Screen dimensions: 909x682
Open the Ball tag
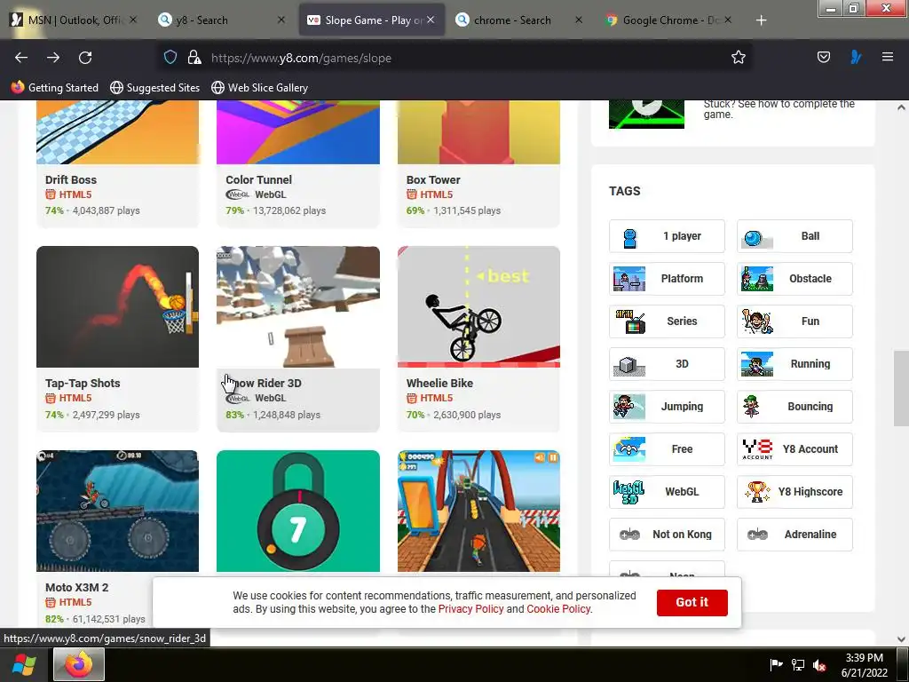pos(794,236)
